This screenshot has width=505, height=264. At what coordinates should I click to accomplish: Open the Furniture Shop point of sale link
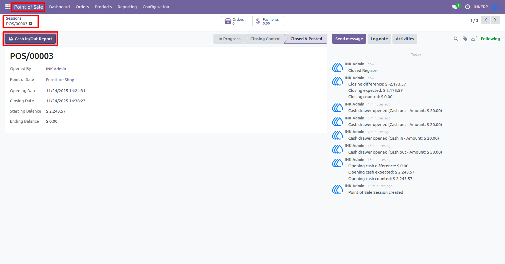[x=60, y=80]
